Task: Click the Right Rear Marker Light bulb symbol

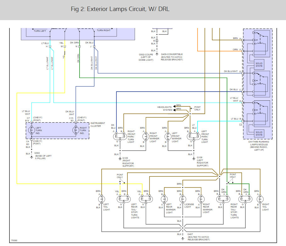Action: (x=201, y=199)
